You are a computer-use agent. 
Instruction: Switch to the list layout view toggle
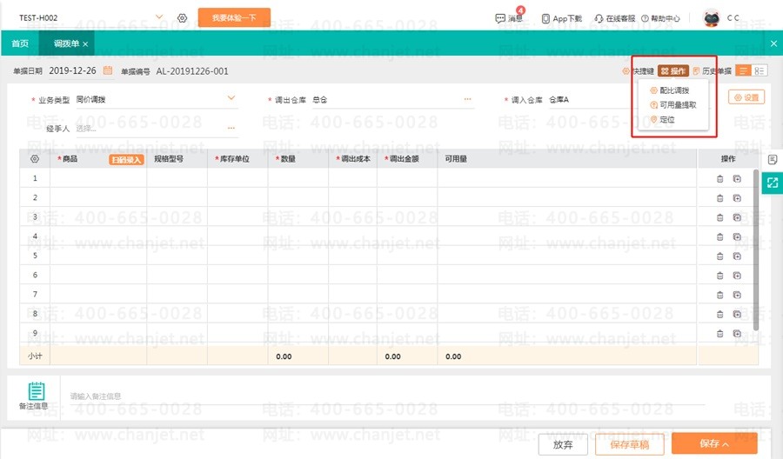(744, 70)
